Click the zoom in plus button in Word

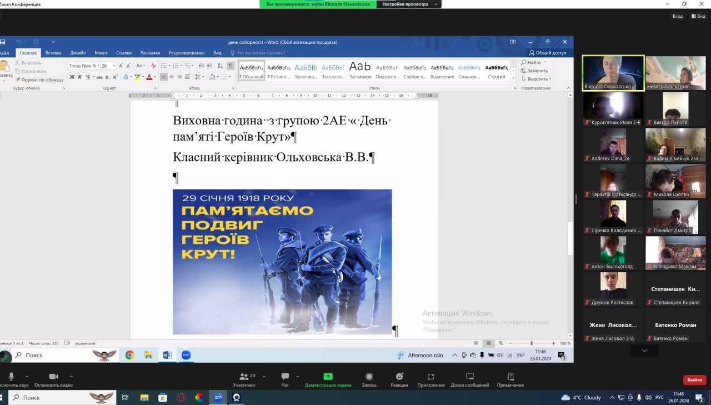554,343
